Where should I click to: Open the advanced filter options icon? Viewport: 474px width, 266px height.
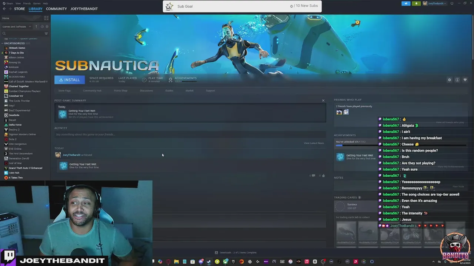coord(46,34)
